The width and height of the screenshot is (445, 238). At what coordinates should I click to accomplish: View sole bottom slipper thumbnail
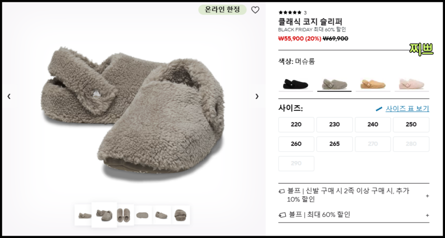143,215
